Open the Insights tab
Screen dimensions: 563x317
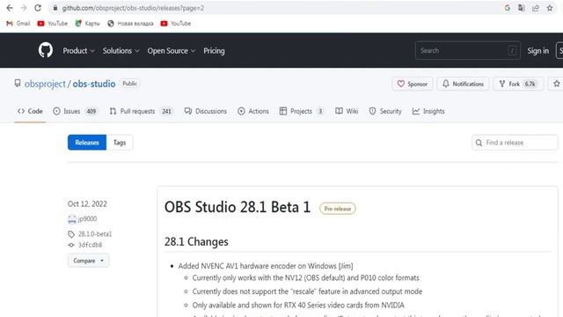pyautogui.click(x=428, y=111)
